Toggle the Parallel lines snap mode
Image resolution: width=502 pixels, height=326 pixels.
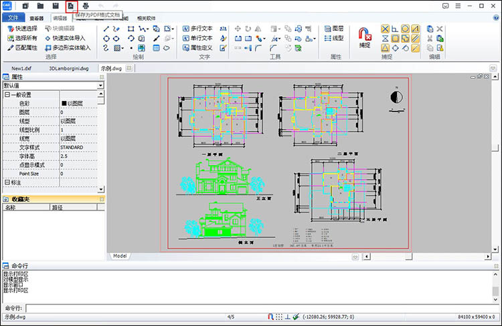pyautogui.click(x=415, y=39)
